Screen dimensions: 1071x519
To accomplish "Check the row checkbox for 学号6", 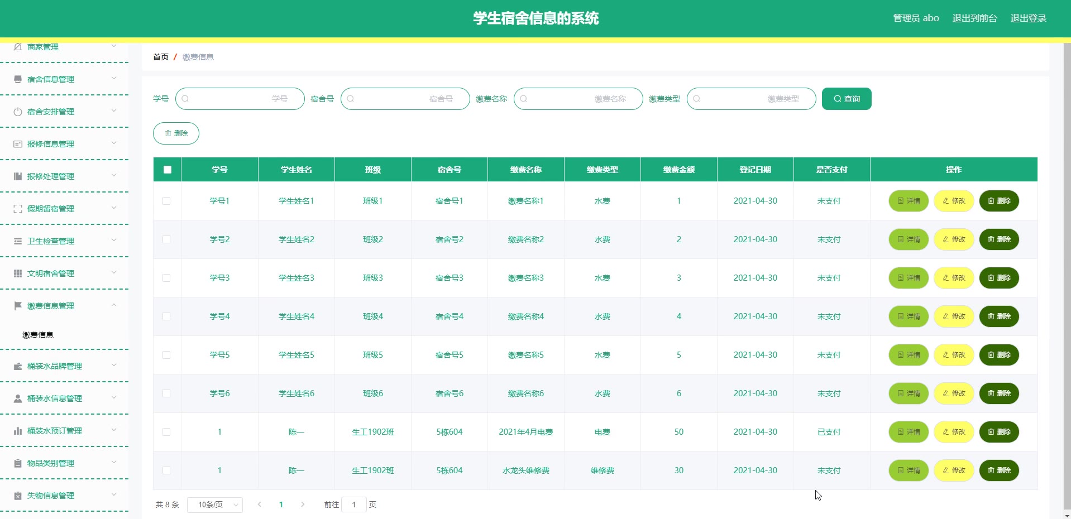I will click(x=166, y=393).
